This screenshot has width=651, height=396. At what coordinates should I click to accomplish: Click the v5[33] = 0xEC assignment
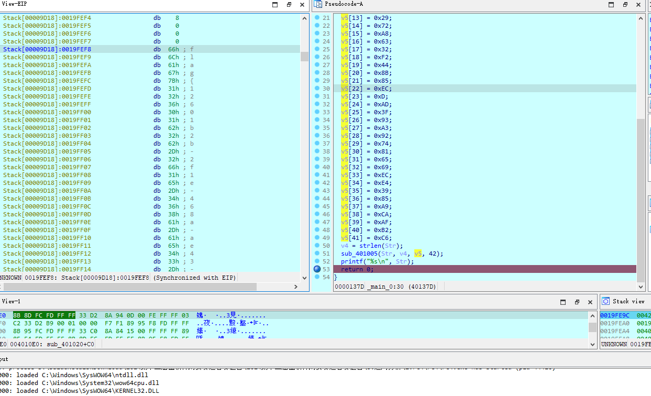point(366,175)
